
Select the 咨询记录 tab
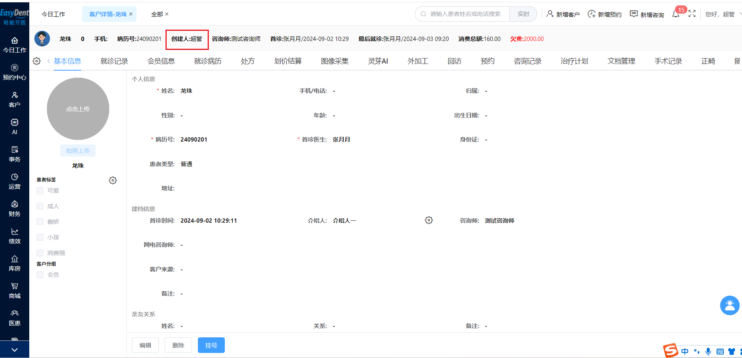(527, 61)
